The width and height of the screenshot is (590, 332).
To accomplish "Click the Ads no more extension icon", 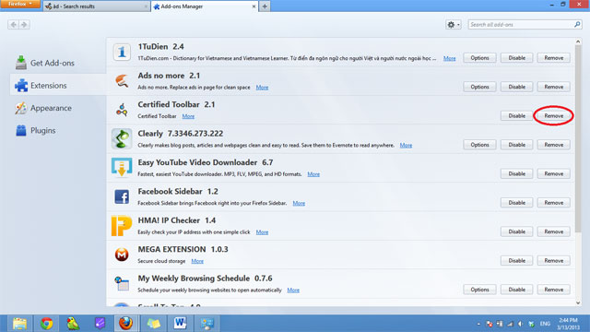I will pyautogui.click(x=122, y=80).
